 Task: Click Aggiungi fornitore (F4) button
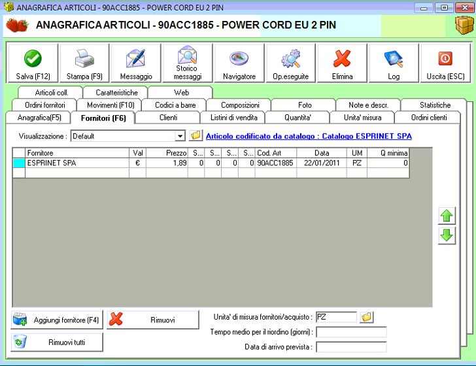click(x=57, y=320)
